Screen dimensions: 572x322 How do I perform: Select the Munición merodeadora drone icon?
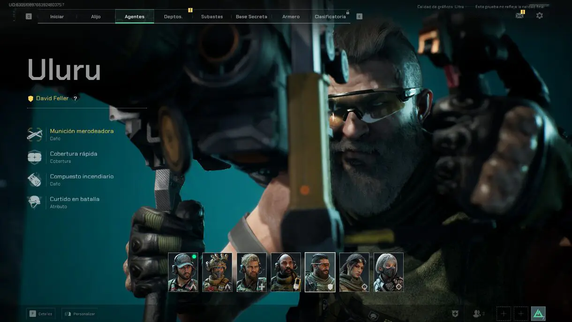click(x=35, y=135)
